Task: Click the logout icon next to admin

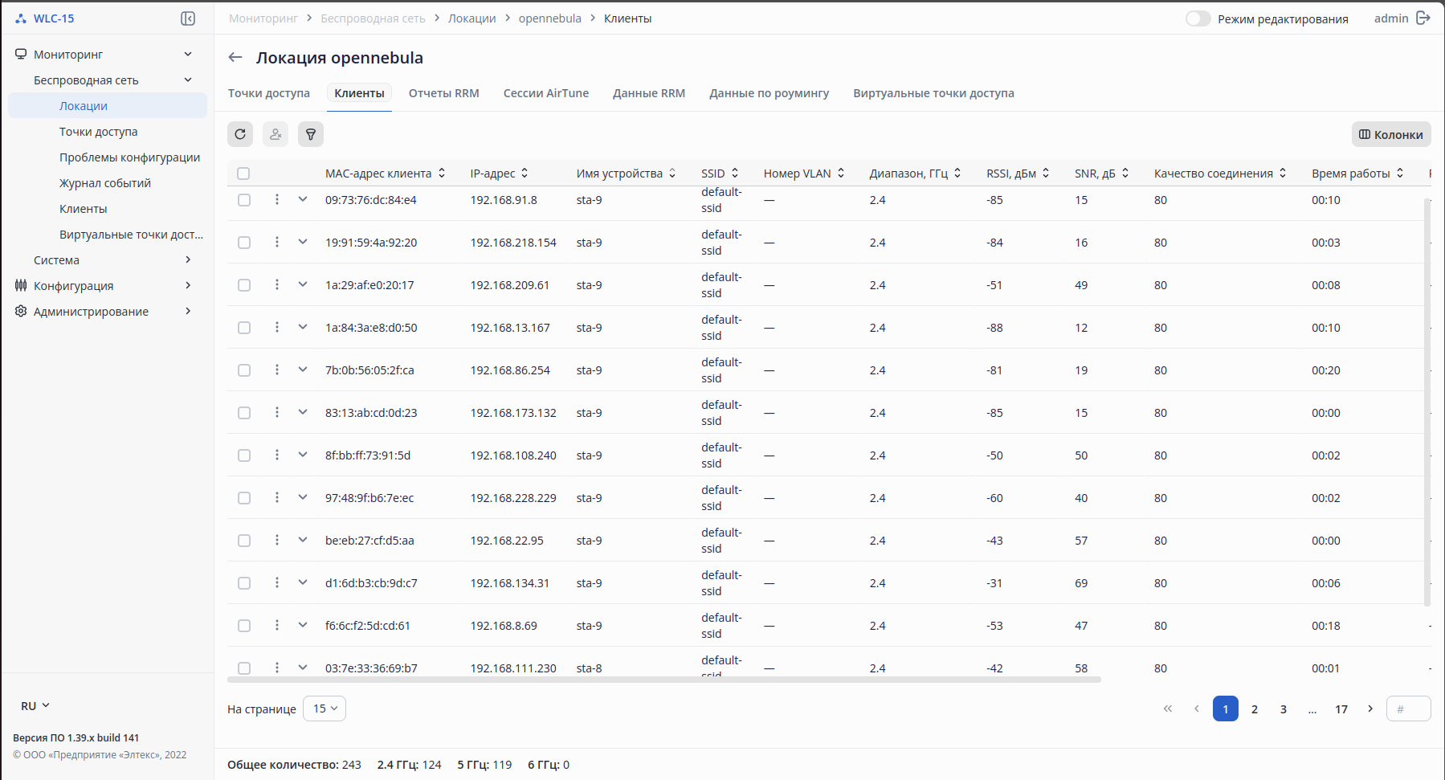Action: (x=1423, y=18)
